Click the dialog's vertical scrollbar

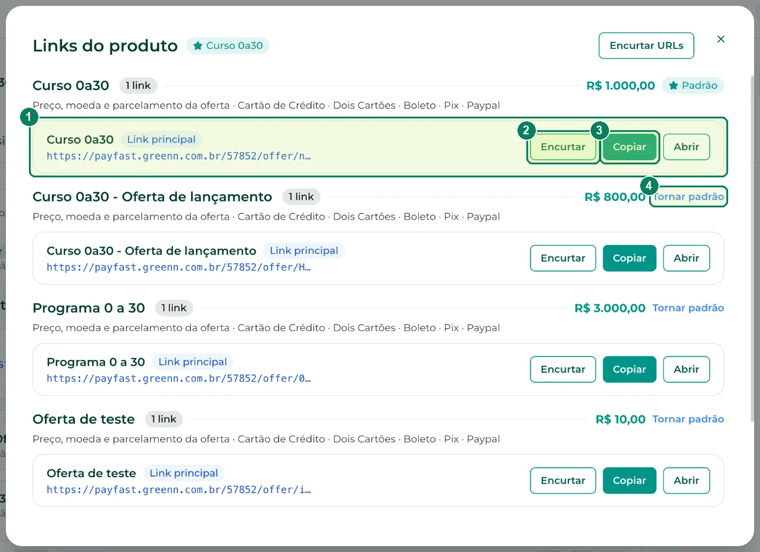click(751, 249)
